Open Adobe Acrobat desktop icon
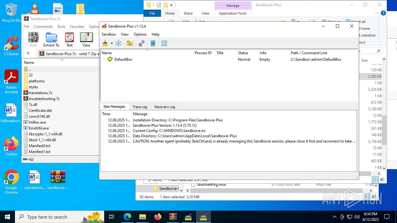The image size is (397, 223). coord(11,81)
